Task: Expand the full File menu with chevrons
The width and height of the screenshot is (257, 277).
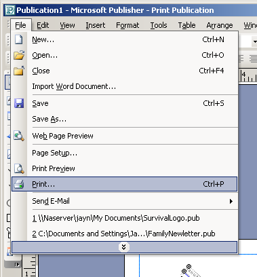Action: tap(124, 247)
